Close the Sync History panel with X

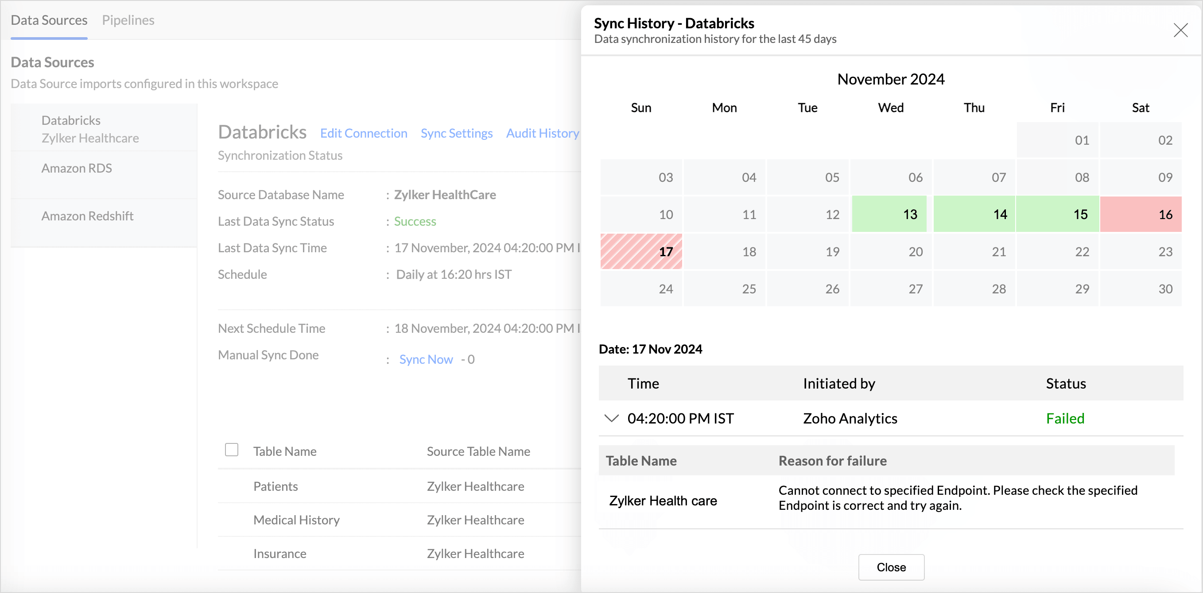tap(1180, 31)
